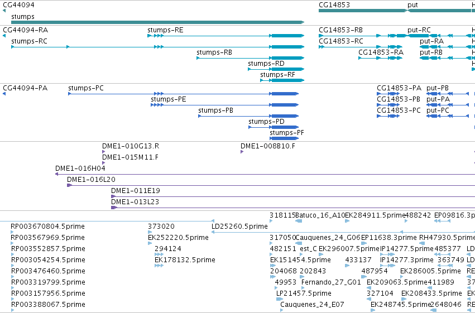This screenshot has height=313, width=475.
Task: Click the DME1-016L20 clone label
Action: click(x=91, y=180)
